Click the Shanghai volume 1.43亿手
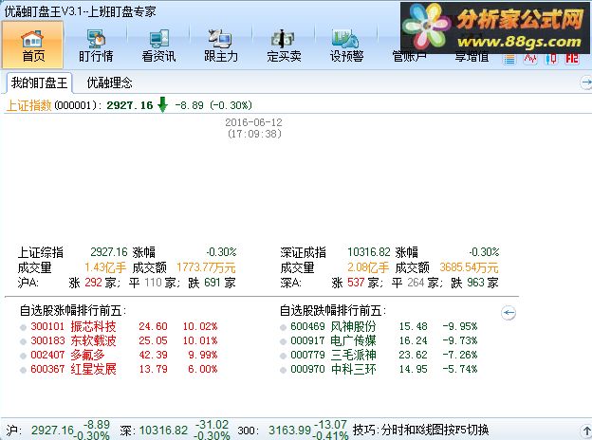The height and width of the screenshot is (440, 592). [105, 267]
